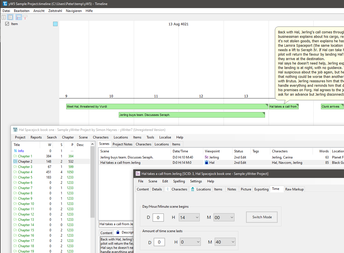Switch to the Scenes tab in yWriter7
Viewport: 344px width, 253px height.
pyautogui.click(x=104, y=144)
